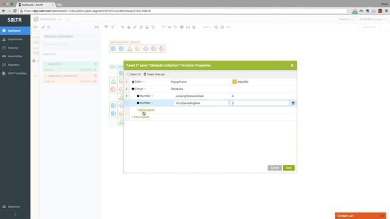Click the Contact us button

click(360, 216)
